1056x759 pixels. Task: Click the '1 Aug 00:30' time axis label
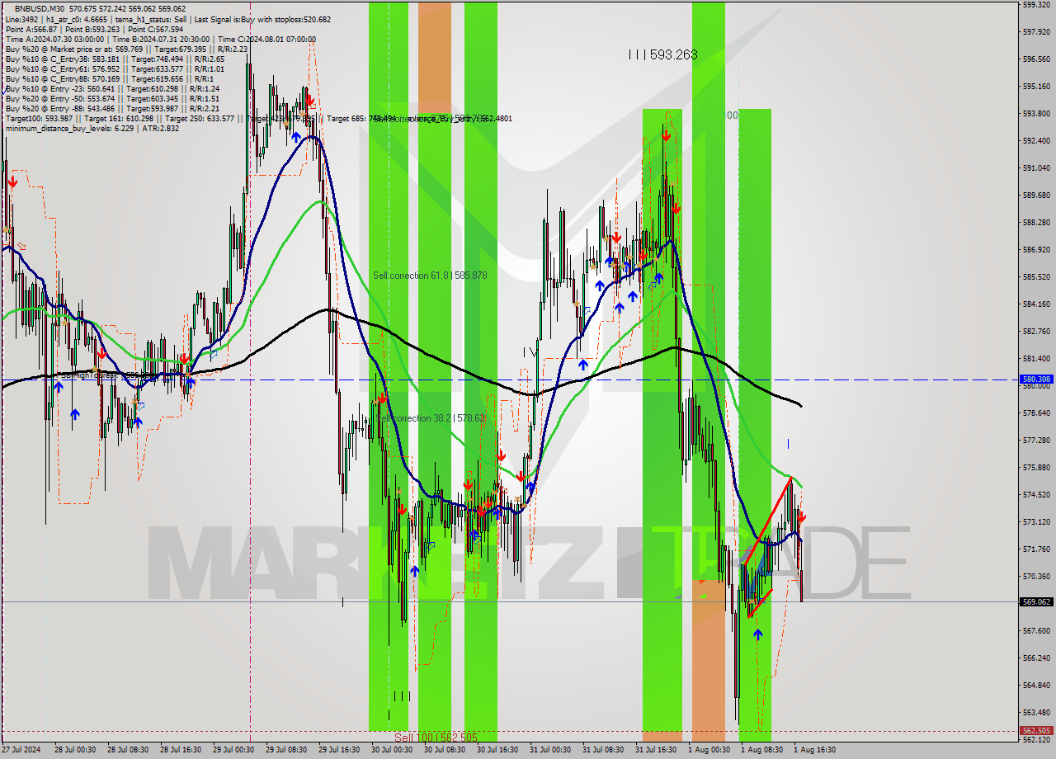[709, 750]
